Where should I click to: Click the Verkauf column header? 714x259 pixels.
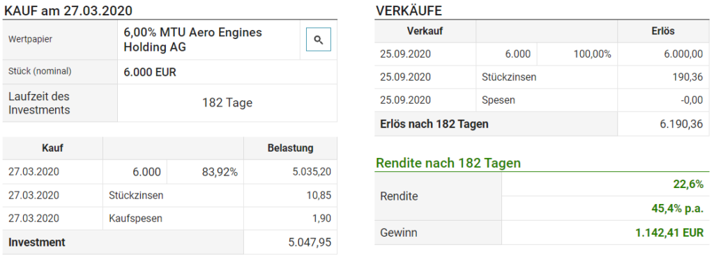point(425,31)
